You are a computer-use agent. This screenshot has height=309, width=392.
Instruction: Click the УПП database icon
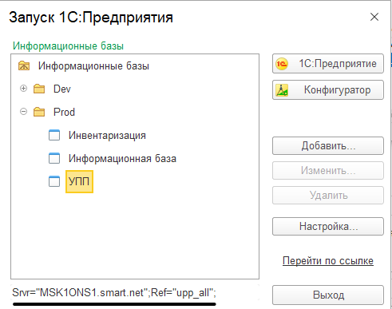54,181
